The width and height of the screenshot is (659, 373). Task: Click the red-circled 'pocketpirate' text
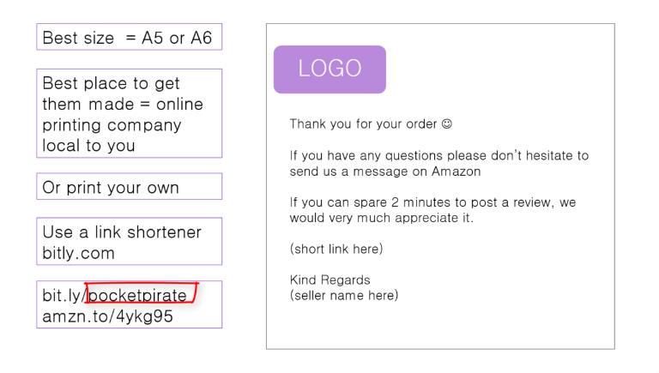(x=137, y=295)
